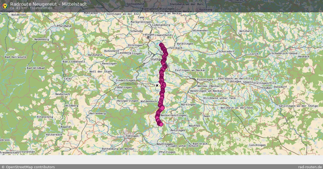Image resolution: width=323 pixels, height=169 pixels.
Task: Click the route end marker near Mittelstadt
Action: pyautogui.click(x=161, y=124)
